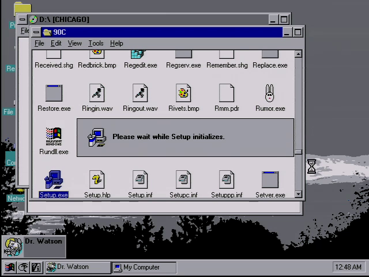Select the Ringout.wav sound icon
Viewport: 369px width, 277px height.
(x=140, y=93)
